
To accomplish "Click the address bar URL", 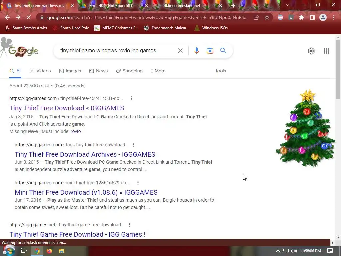I will pyautogui.click(x=147, y=17).
